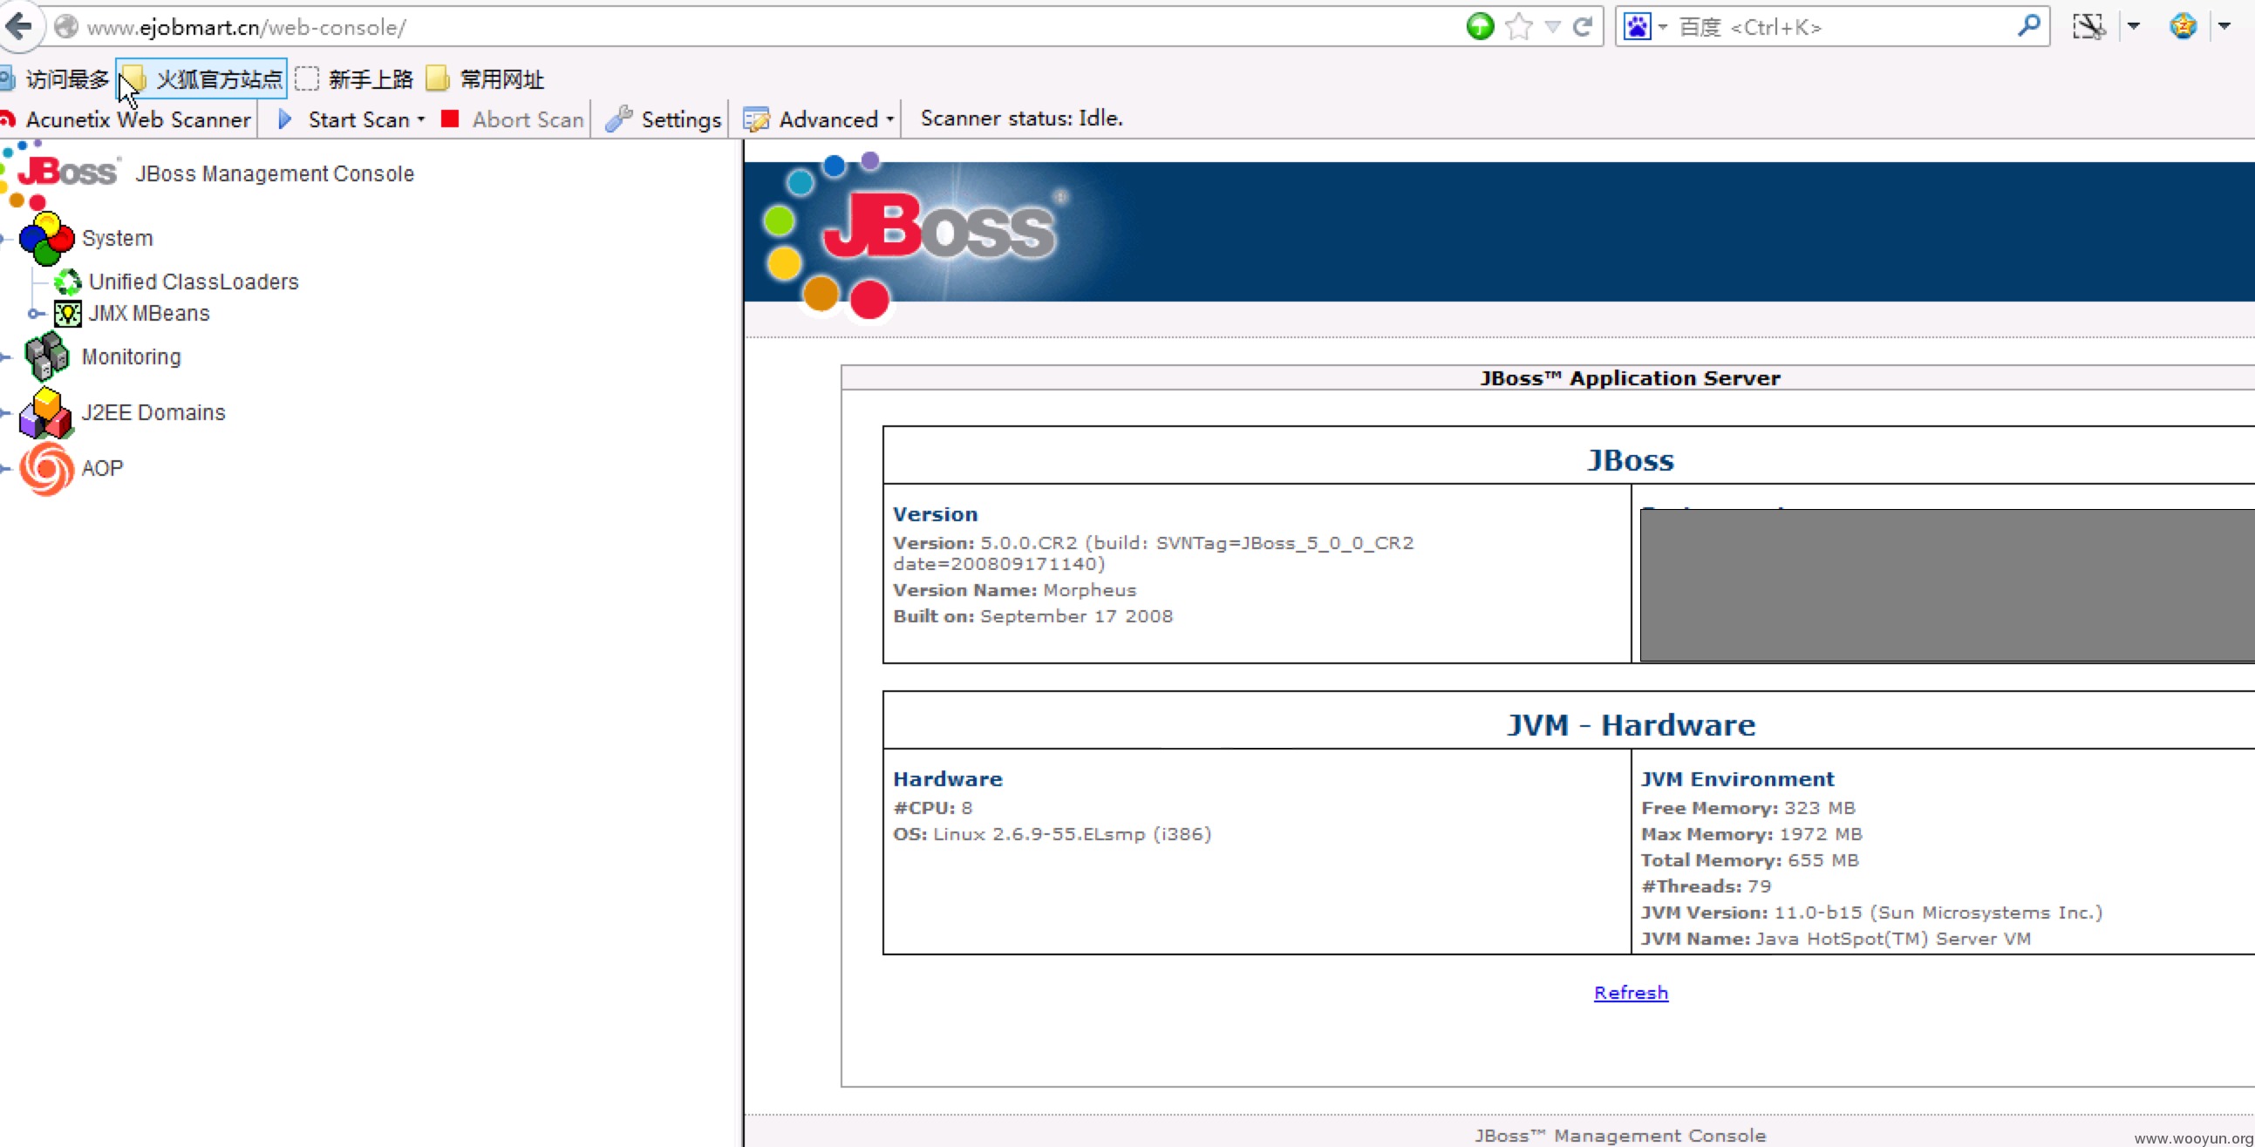This screenshot has height=1147, width=2255.
Task: Click the screenshot scissors toolbar icon
Action: [2088, 27]
